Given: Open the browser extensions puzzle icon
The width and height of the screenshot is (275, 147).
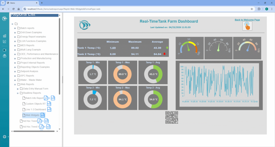Looking at the screenshot, I should coord(259,9).
